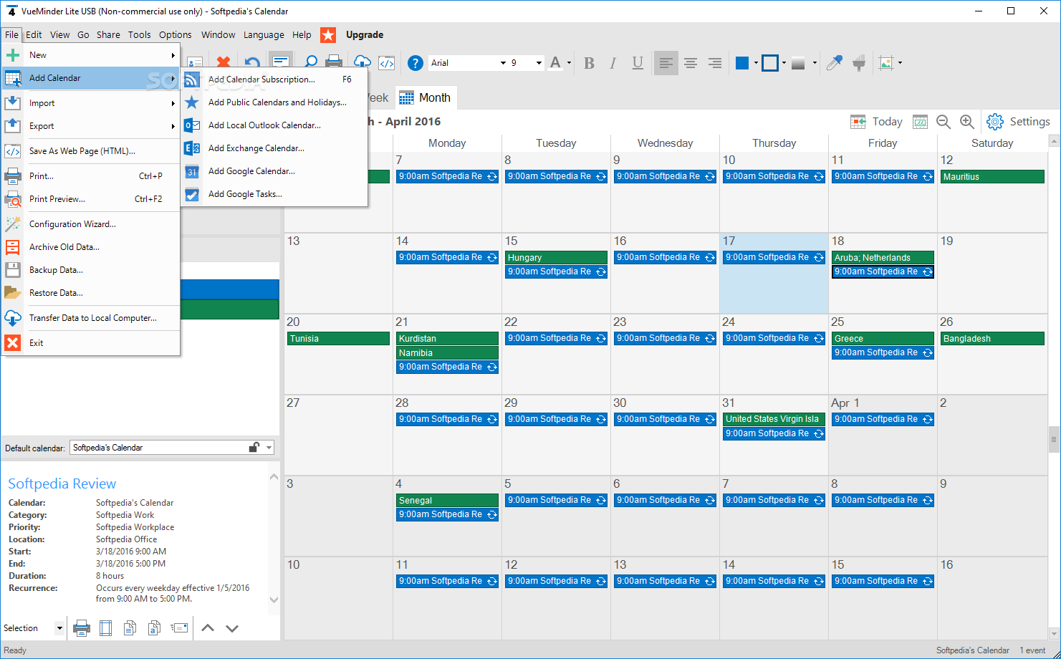Open the Selection dropdown in details toolbar
Image resolution: width=1061 pixels, height=659 pixels.
59,628
